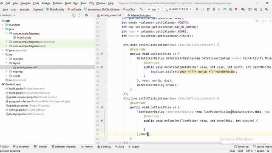272x153 pixels.
Task: Collapse the top com.example.fragment package
Action: (6, 33)
